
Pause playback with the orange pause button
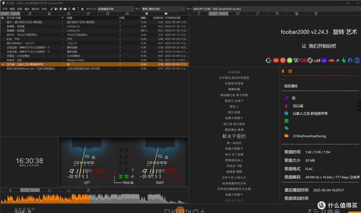pyautogui.click(x=181, y=210)
